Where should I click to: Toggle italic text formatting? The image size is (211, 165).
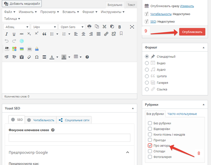[7, 34]
